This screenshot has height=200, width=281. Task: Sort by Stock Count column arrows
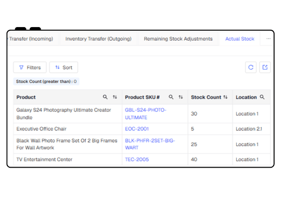click(x=225, y=97)
